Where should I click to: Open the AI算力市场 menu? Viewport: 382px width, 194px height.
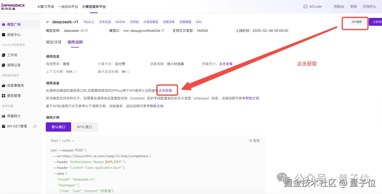(46, 7)
